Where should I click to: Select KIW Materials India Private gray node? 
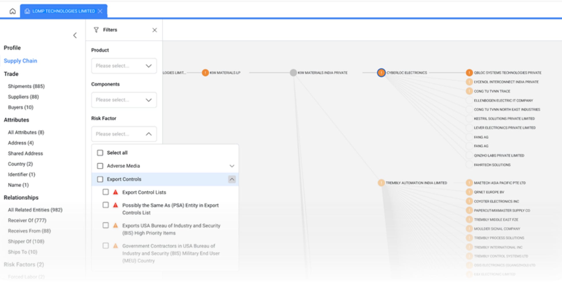pos(293,73)
